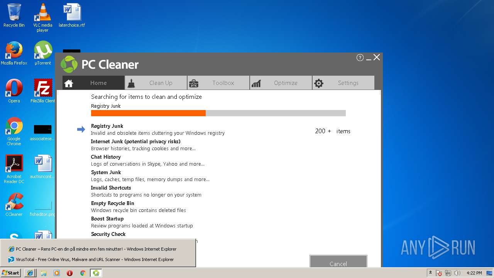The width and height of the screenshot is (494, 278).
Task: Select the Security Check item
Action: [x=108, y=234]
